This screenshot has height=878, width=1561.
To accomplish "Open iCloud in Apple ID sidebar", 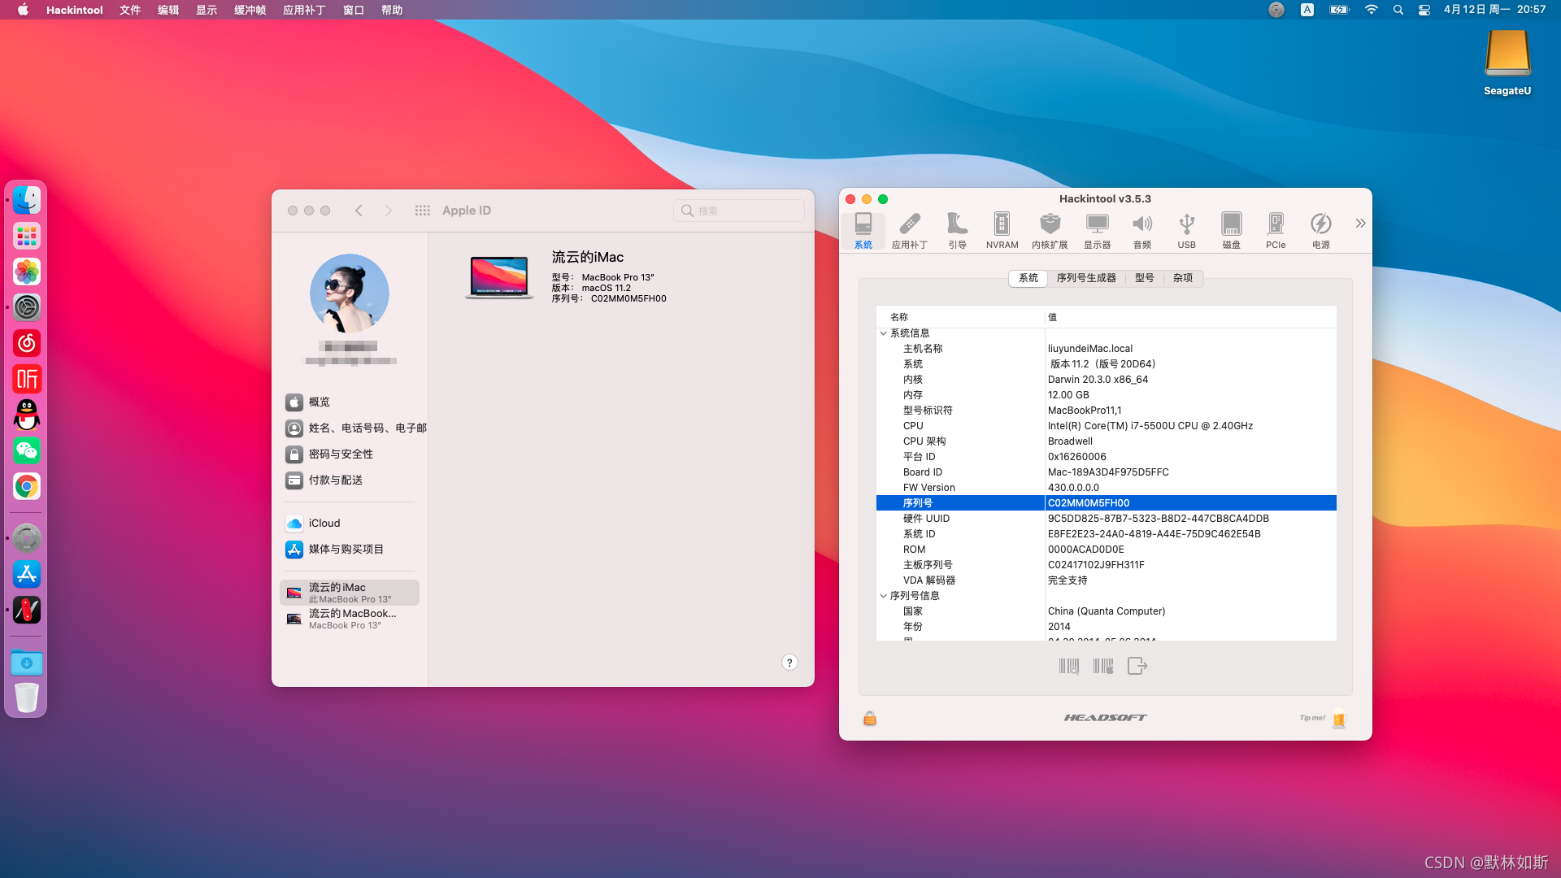I will (x=350, y=524).
